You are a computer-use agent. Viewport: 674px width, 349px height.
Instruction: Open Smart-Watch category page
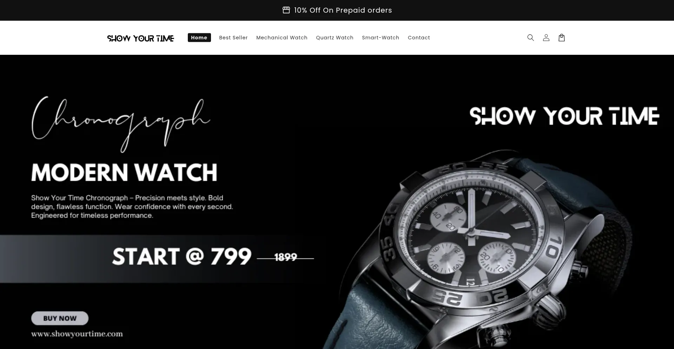381,38
